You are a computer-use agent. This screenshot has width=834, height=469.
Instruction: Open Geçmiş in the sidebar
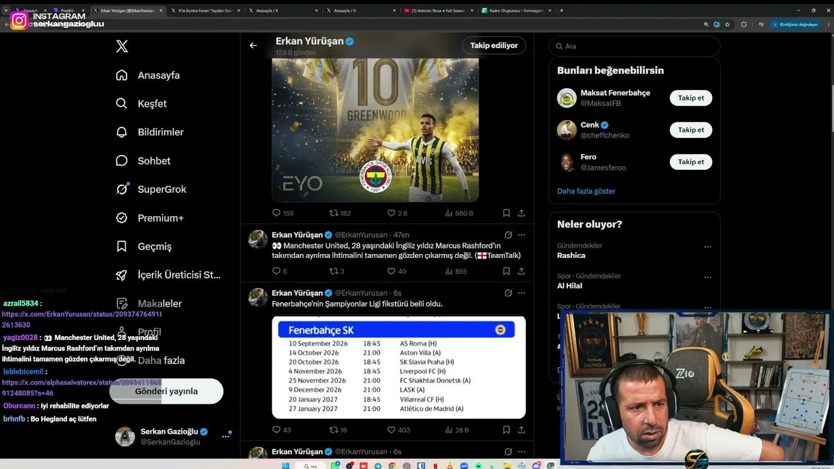pos(144,247)
